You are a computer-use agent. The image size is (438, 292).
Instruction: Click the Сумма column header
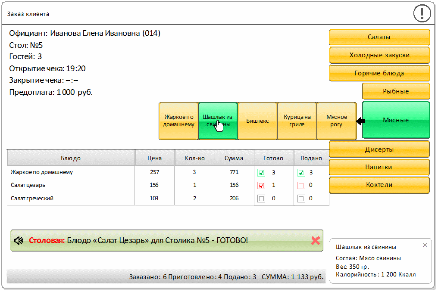click(234, 158)
